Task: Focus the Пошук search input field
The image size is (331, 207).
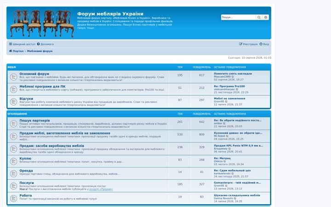Action: 238,17
